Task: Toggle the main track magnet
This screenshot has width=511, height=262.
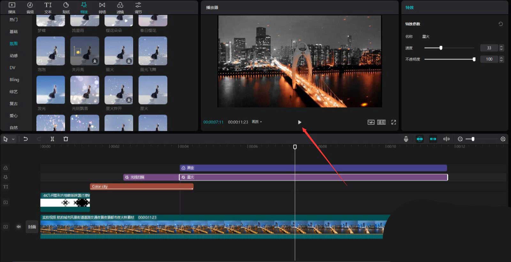Action: 420,139
